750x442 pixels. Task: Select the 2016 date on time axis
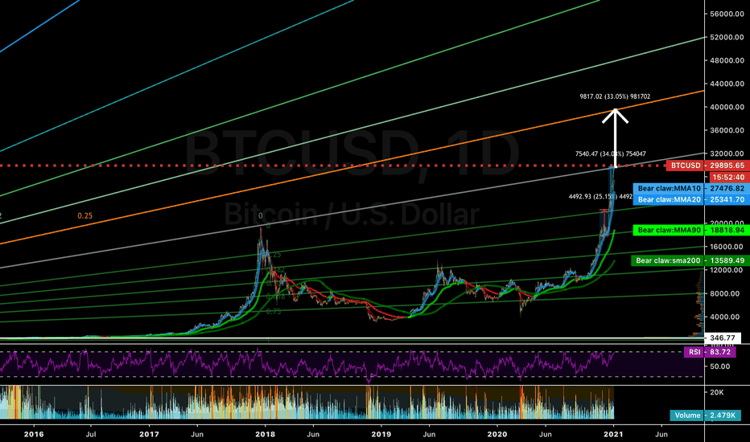click(34, 434)
